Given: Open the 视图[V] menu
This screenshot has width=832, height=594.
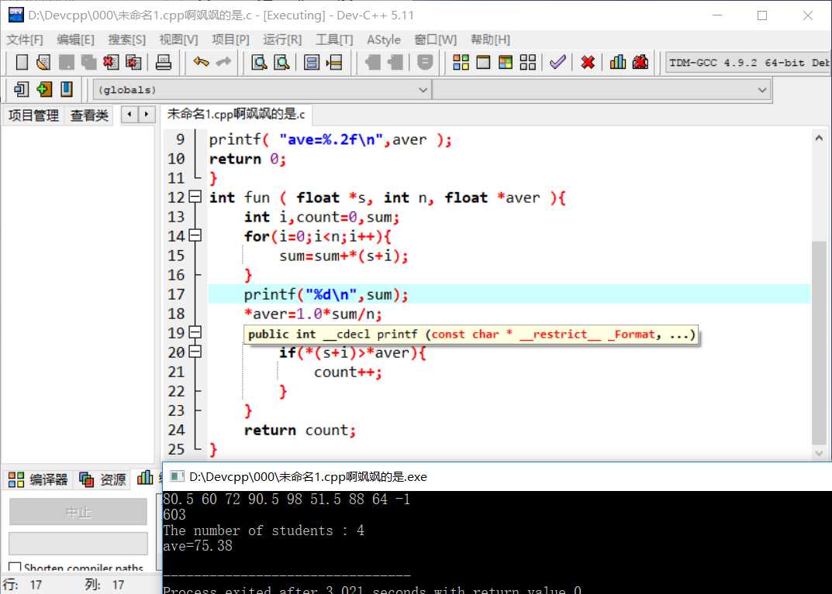Looking at the screenshot, I should (178, 39).
